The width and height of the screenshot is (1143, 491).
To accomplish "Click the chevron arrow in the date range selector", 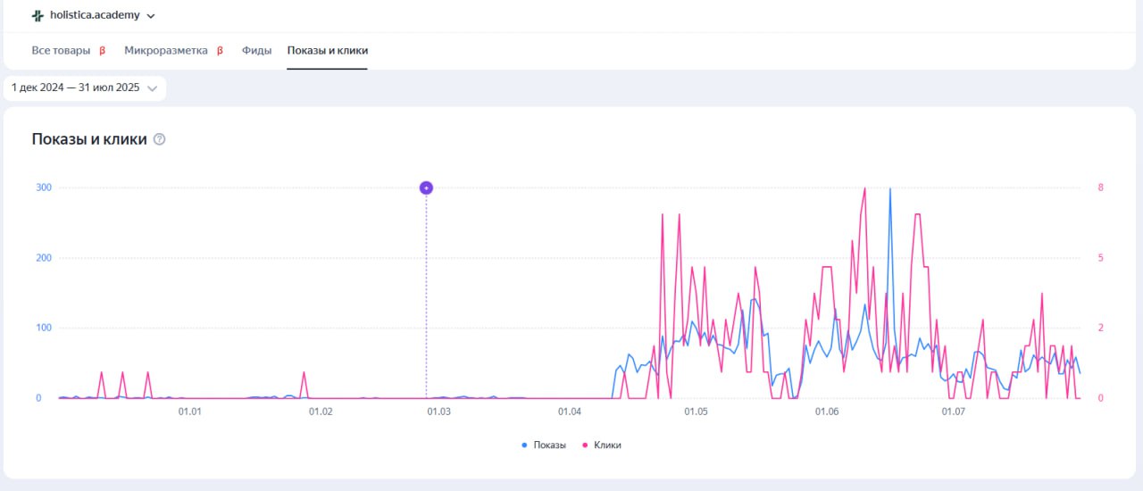I will pyautogui.click(x=152, y=88).
